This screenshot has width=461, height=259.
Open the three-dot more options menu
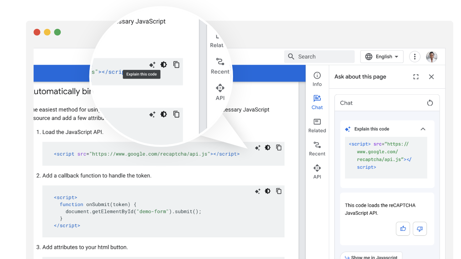[x=415, y=57]
